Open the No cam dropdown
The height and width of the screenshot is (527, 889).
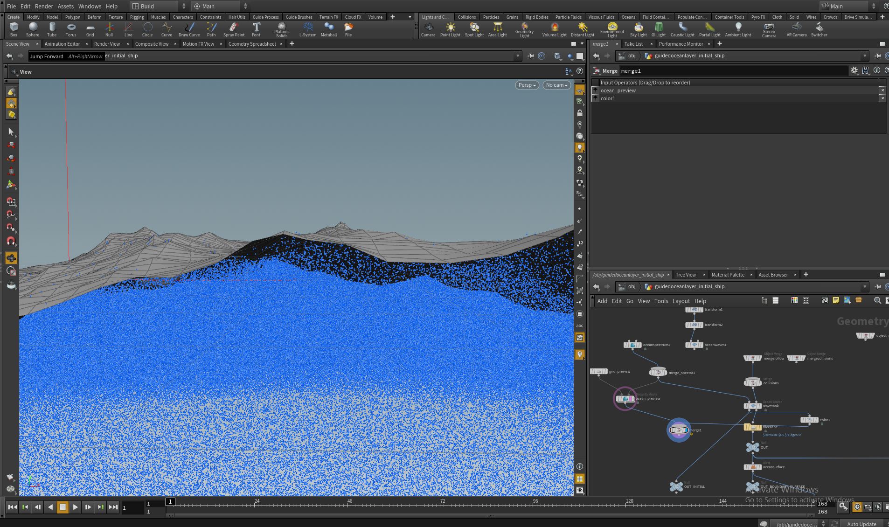(x=556, y=85)
